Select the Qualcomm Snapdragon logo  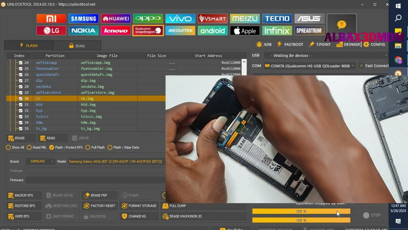click(148, 31)
